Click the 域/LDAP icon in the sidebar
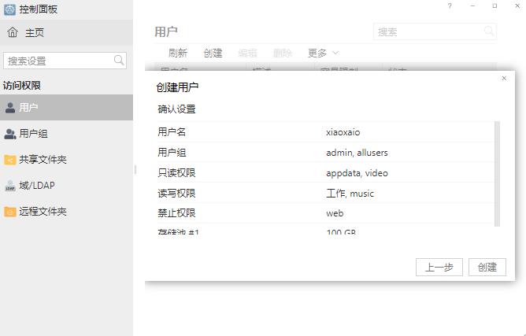Screen dimensions: 526x336 point(10,186)
